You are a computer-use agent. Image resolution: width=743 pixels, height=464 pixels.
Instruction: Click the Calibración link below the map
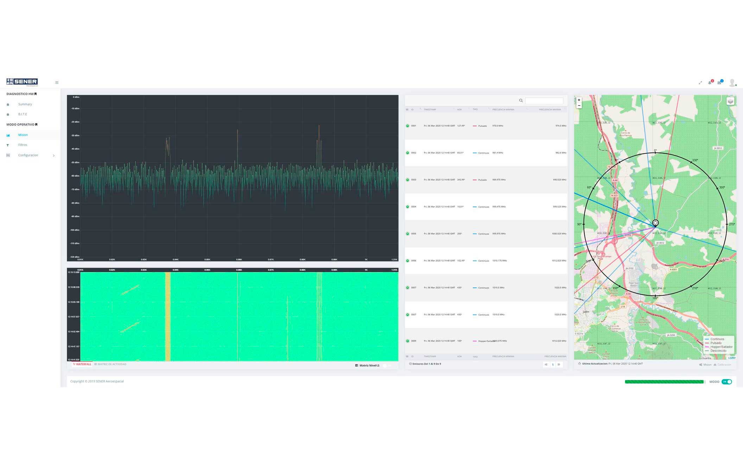click(724, 365)
